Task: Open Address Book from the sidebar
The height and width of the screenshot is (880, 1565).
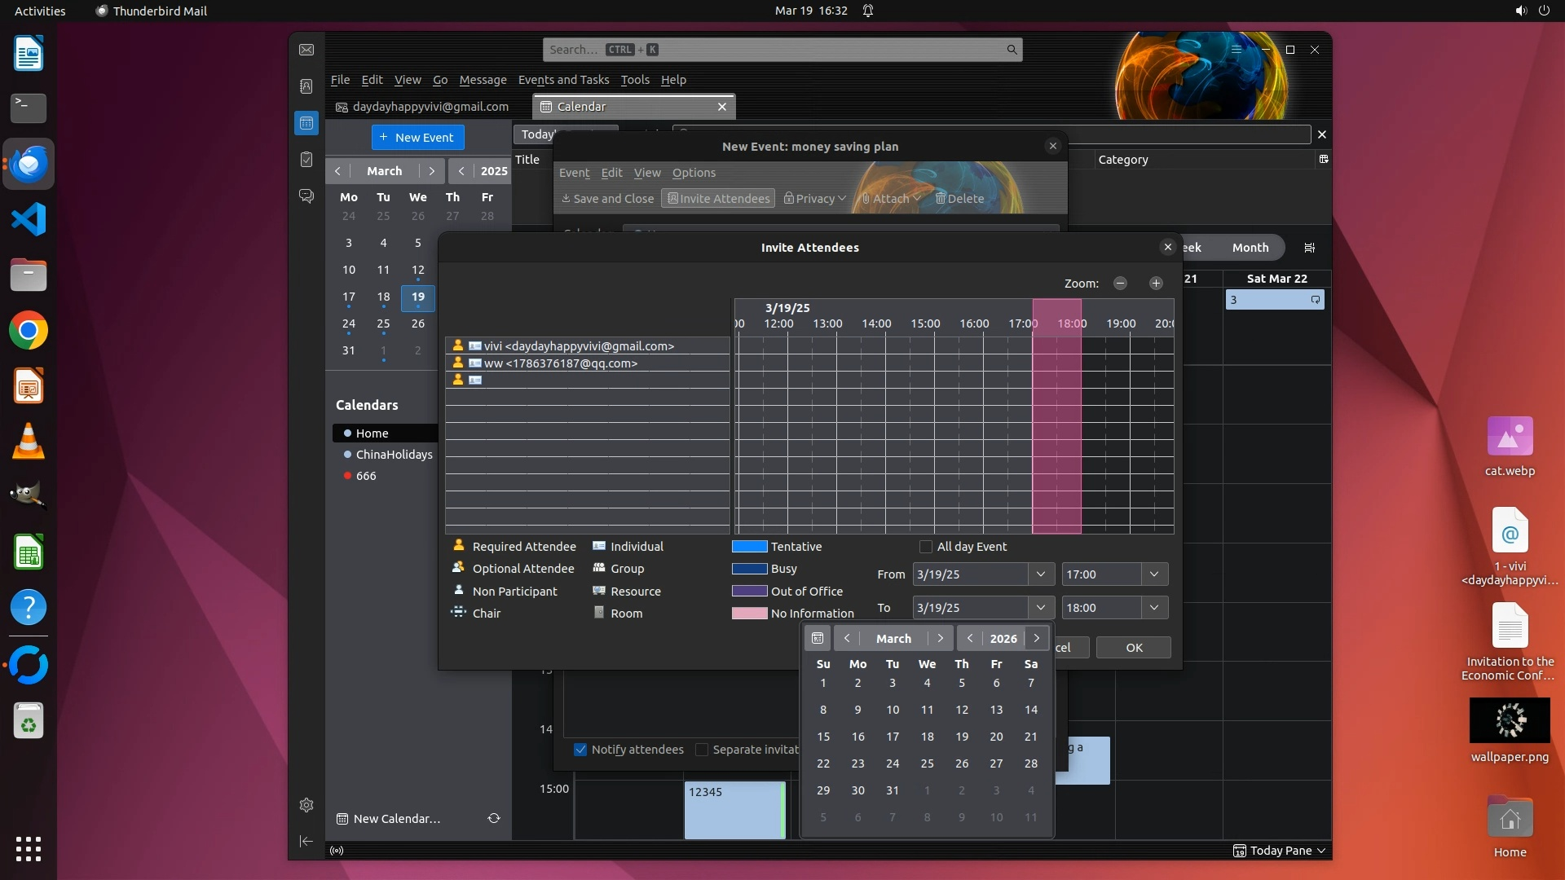Action: (x=306, y=86)
